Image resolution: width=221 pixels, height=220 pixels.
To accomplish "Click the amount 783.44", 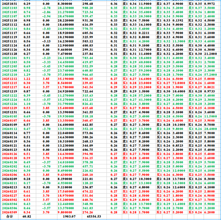I will tap(88, 58).
